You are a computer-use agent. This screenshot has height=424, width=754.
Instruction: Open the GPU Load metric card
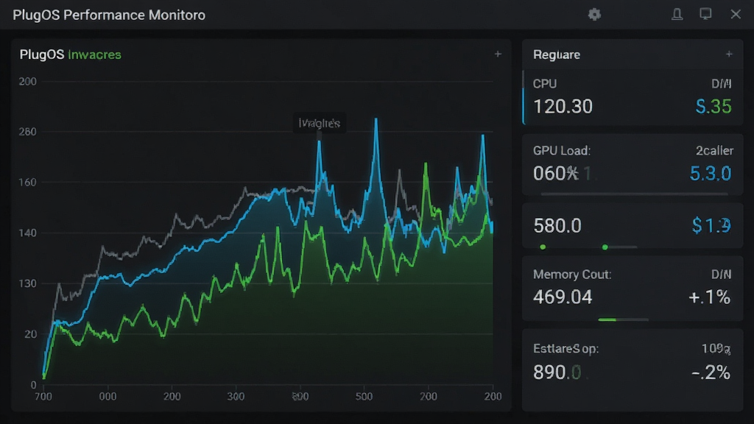pos(633,164)
